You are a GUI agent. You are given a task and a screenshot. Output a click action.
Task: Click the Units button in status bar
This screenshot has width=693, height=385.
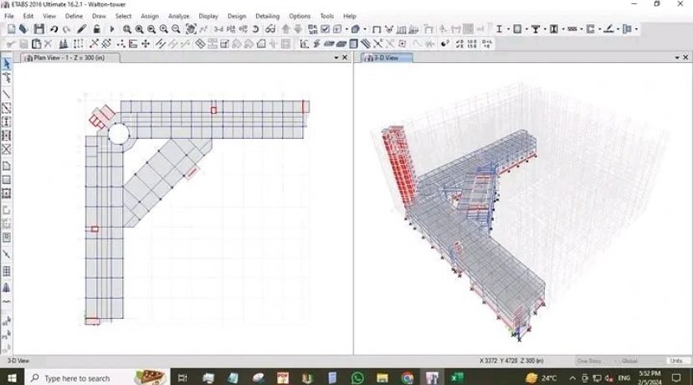point(674,361)
